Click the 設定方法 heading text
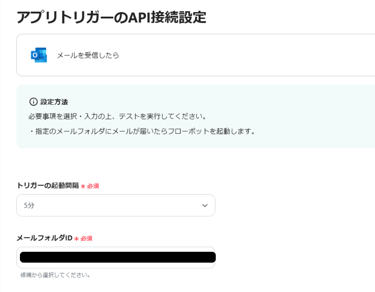Viewport: 375px width, 292px height. coord(54,102)
